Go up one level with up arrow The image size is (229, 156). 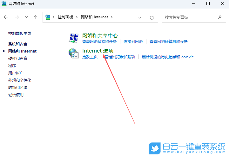pos(36,17)
